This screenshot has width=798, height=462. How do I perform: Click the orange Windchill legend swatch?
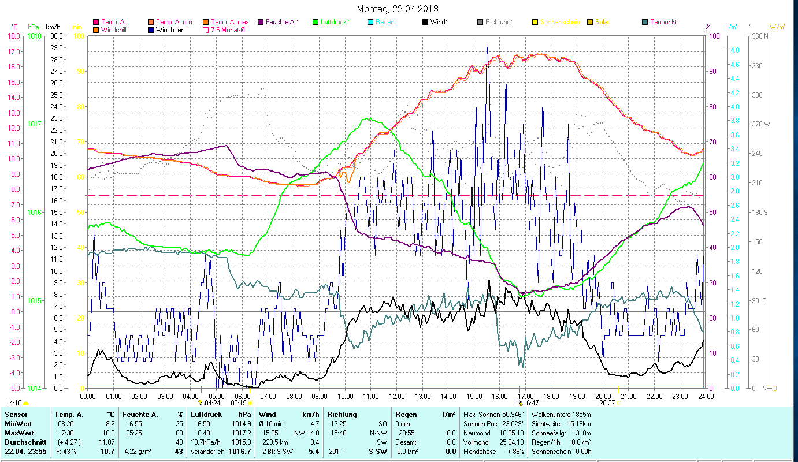tap(95, 29)
